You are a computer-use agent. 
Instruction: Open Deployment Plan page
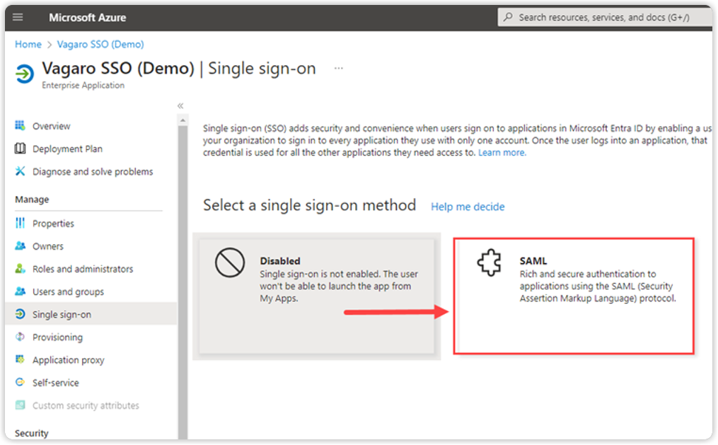click(67, 149)
